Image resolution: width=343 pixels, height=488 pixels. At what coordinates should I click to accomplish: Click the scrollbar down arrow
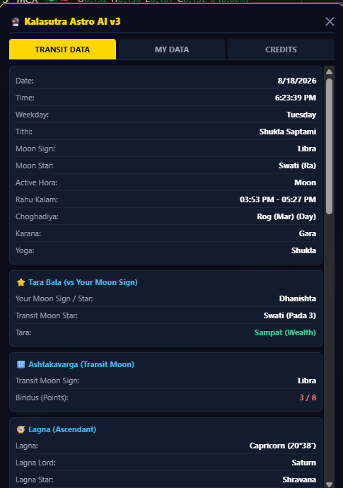tap(329, 484)
